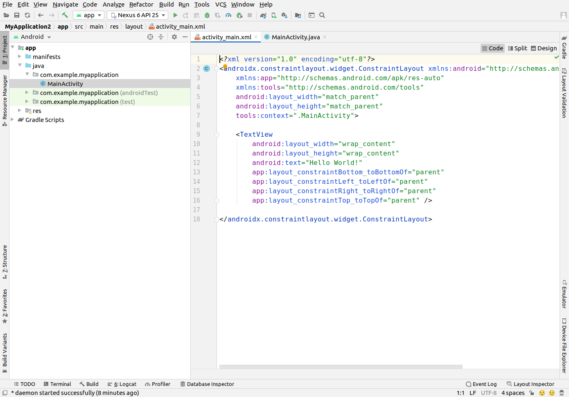Sync project with Gradle files elephant icon
Image resolution: width=569 pixels, height=397 pixels.
pos(263,15)
